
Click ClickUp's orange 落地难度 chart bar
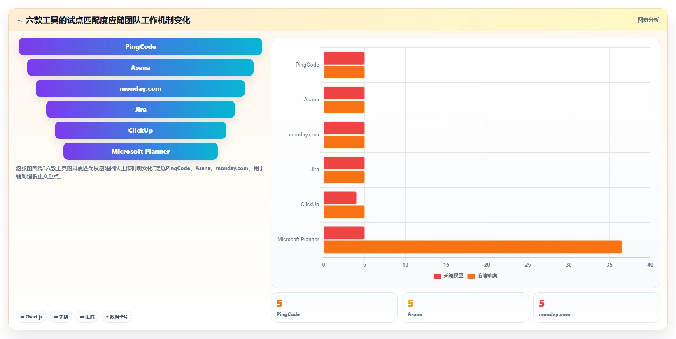pyautogui.click(x=344, y=212)
